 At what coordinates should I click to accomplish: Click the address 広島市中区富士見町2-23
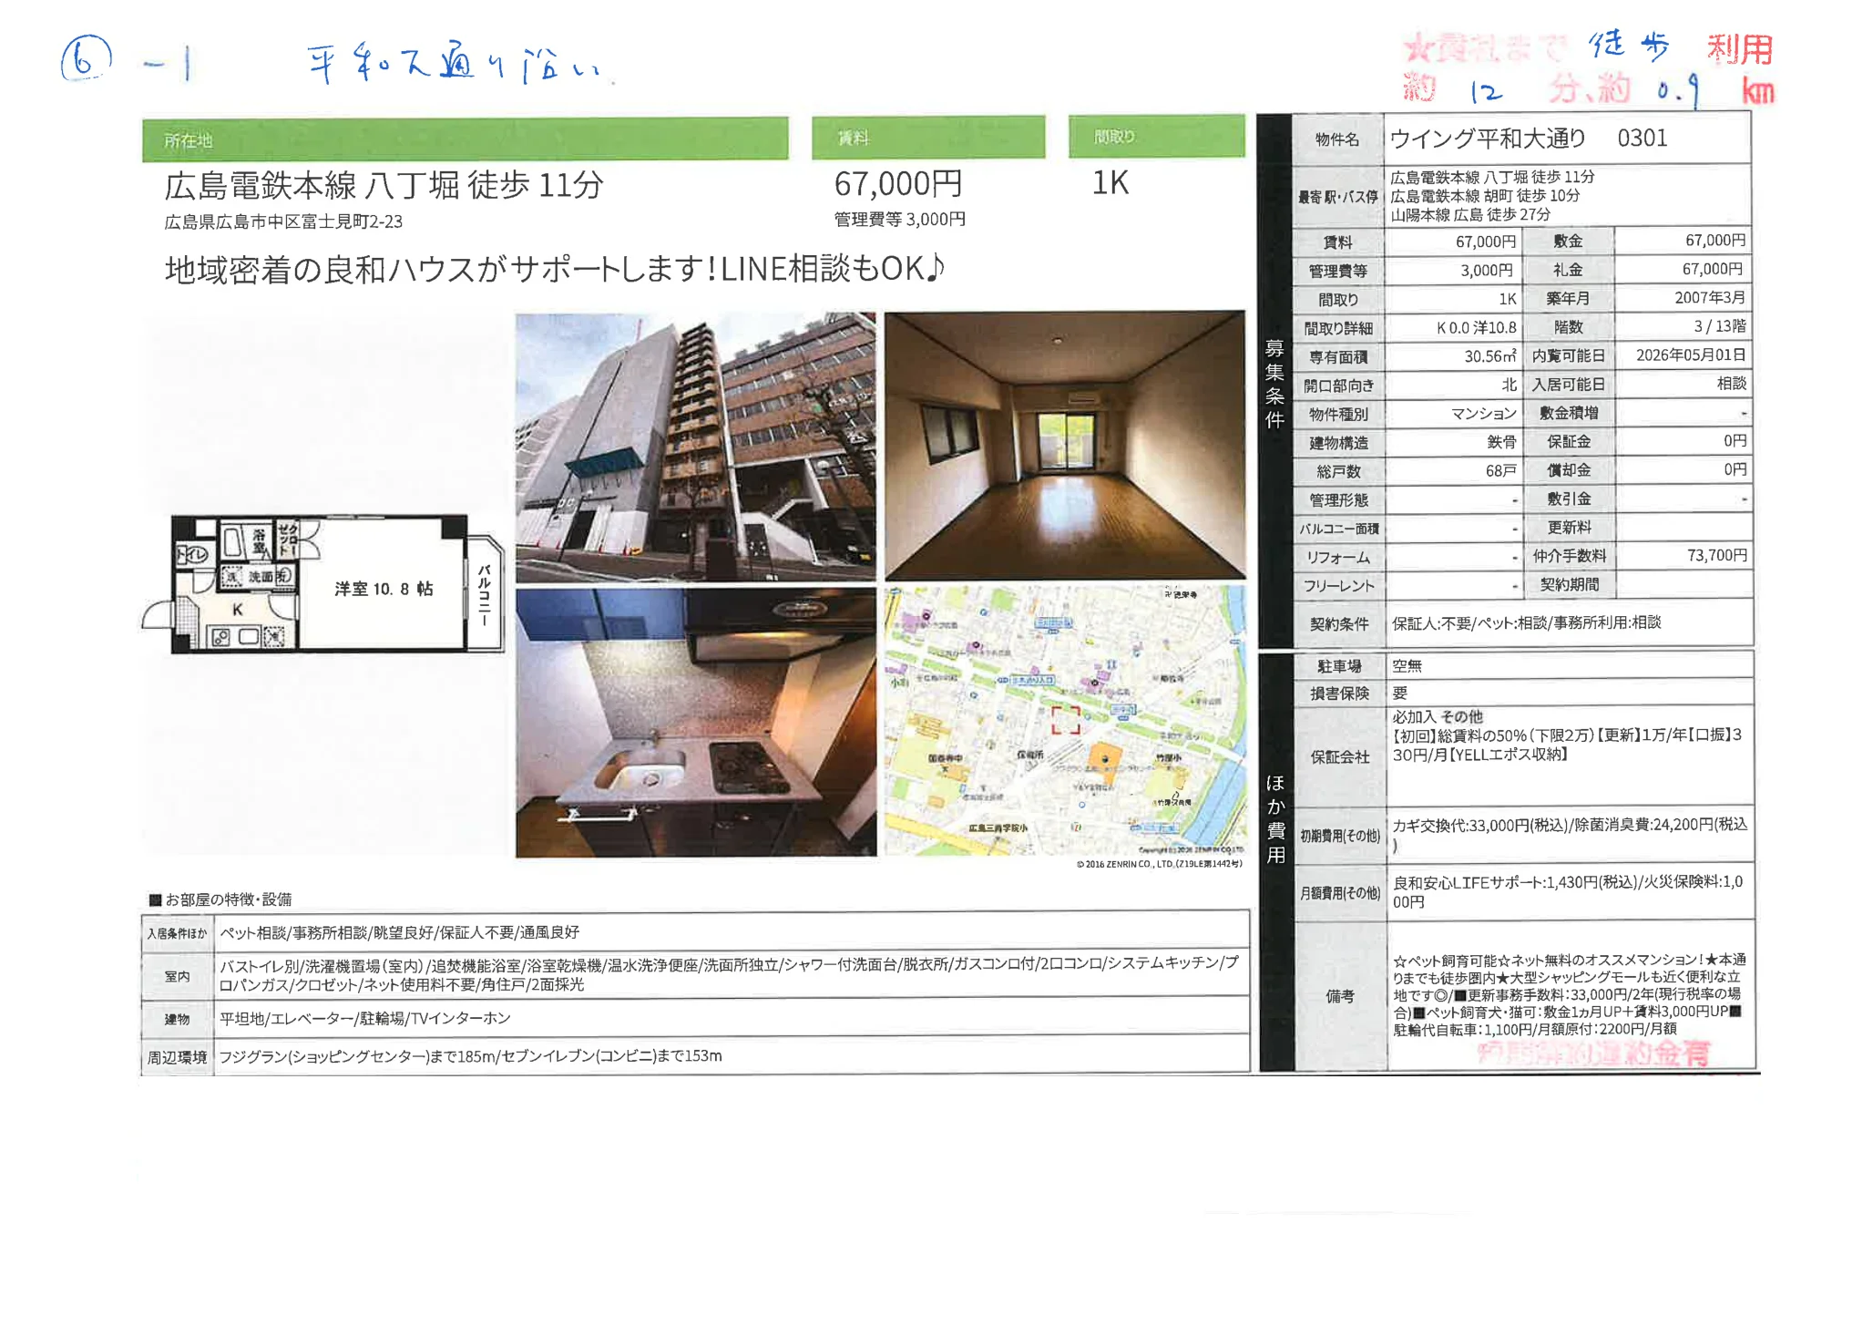tap(283, 221)
